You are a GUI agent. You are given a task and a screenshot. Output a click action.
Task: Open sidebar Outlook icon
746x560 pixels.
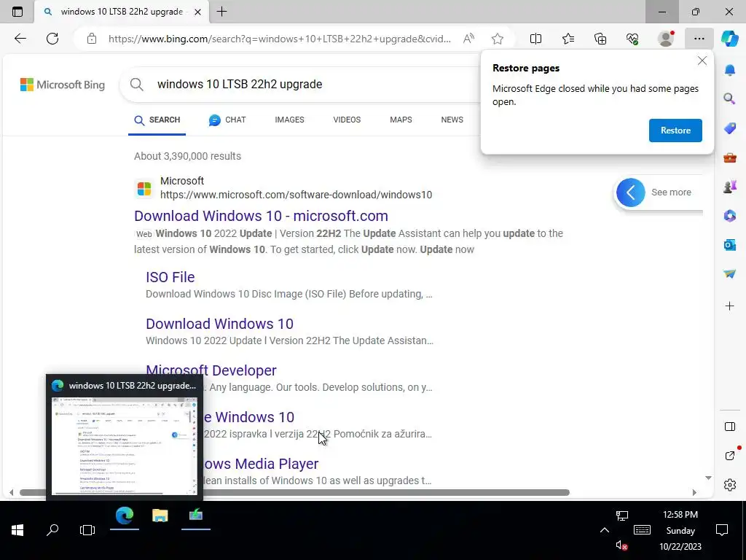pos(729,245)
